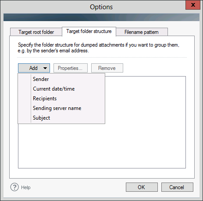Click the Add dropdown button
This screenshot has height=201, width=203.
[x=34, y=68]
